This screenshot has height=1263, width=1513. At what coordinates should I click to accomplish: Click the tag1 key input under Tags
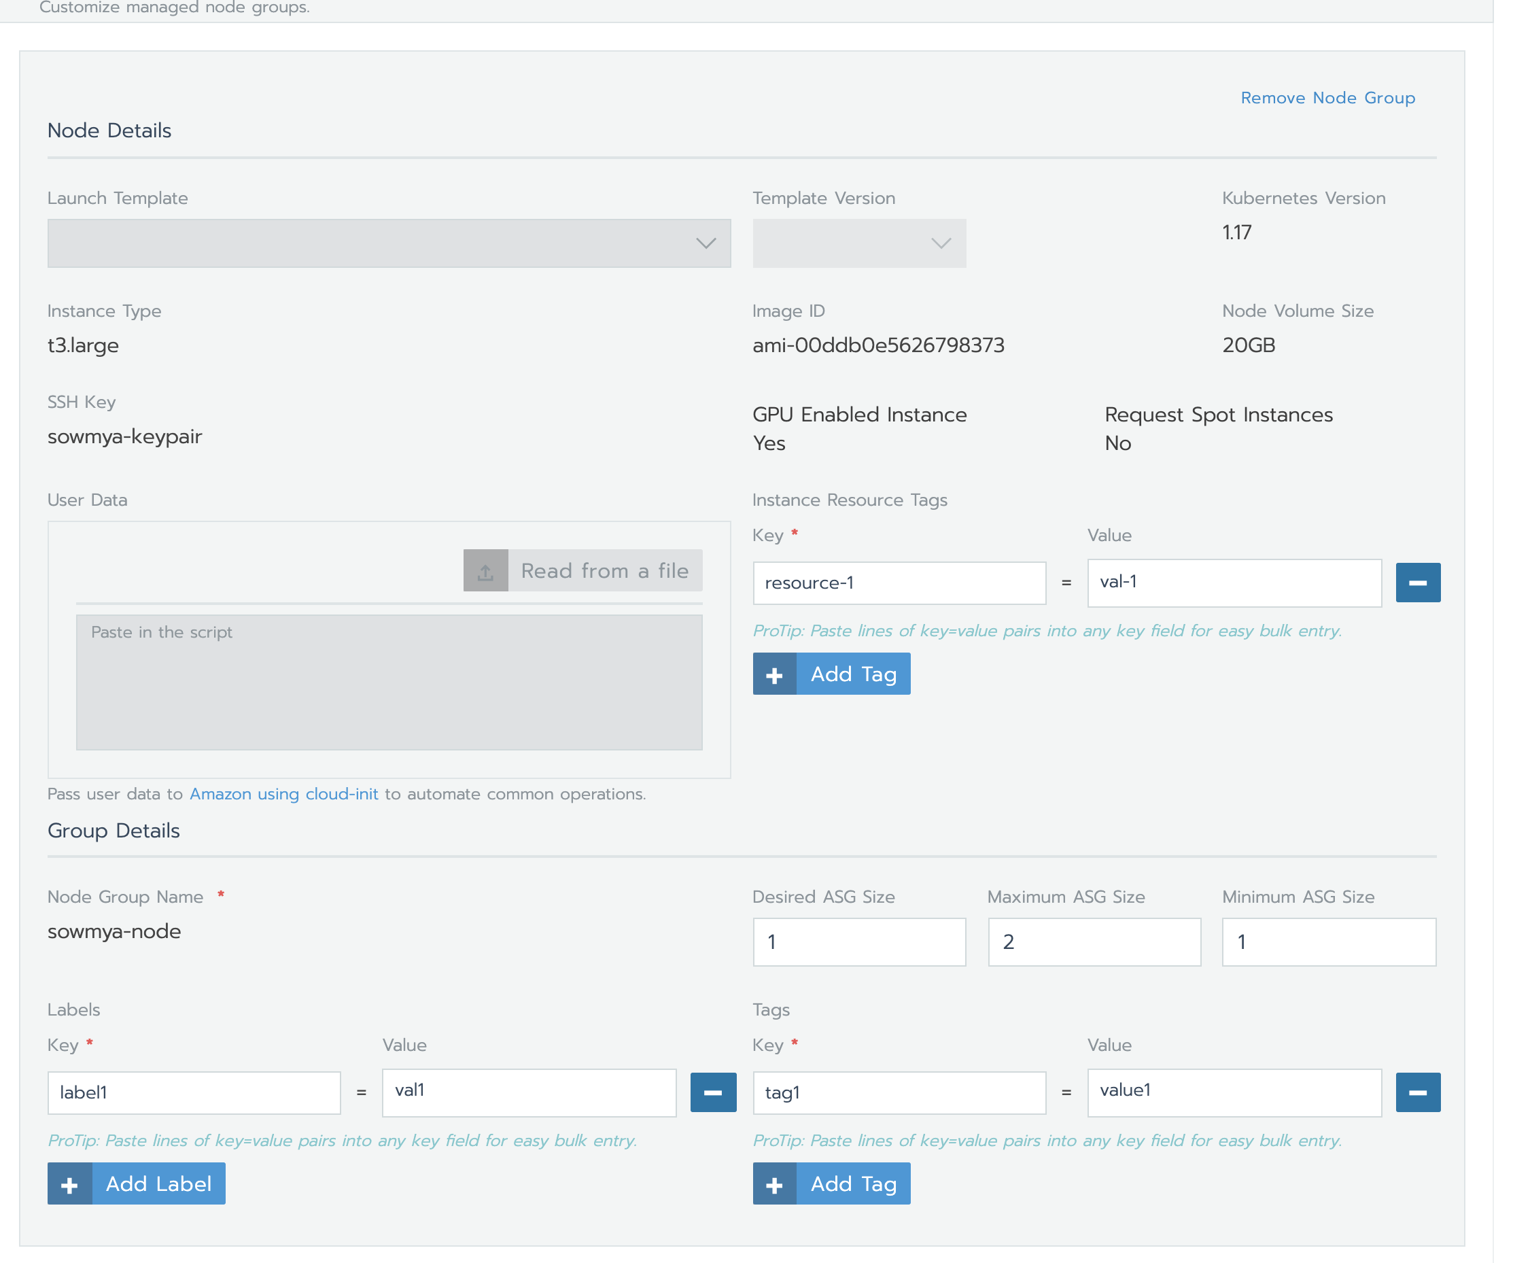point(899,1092)
